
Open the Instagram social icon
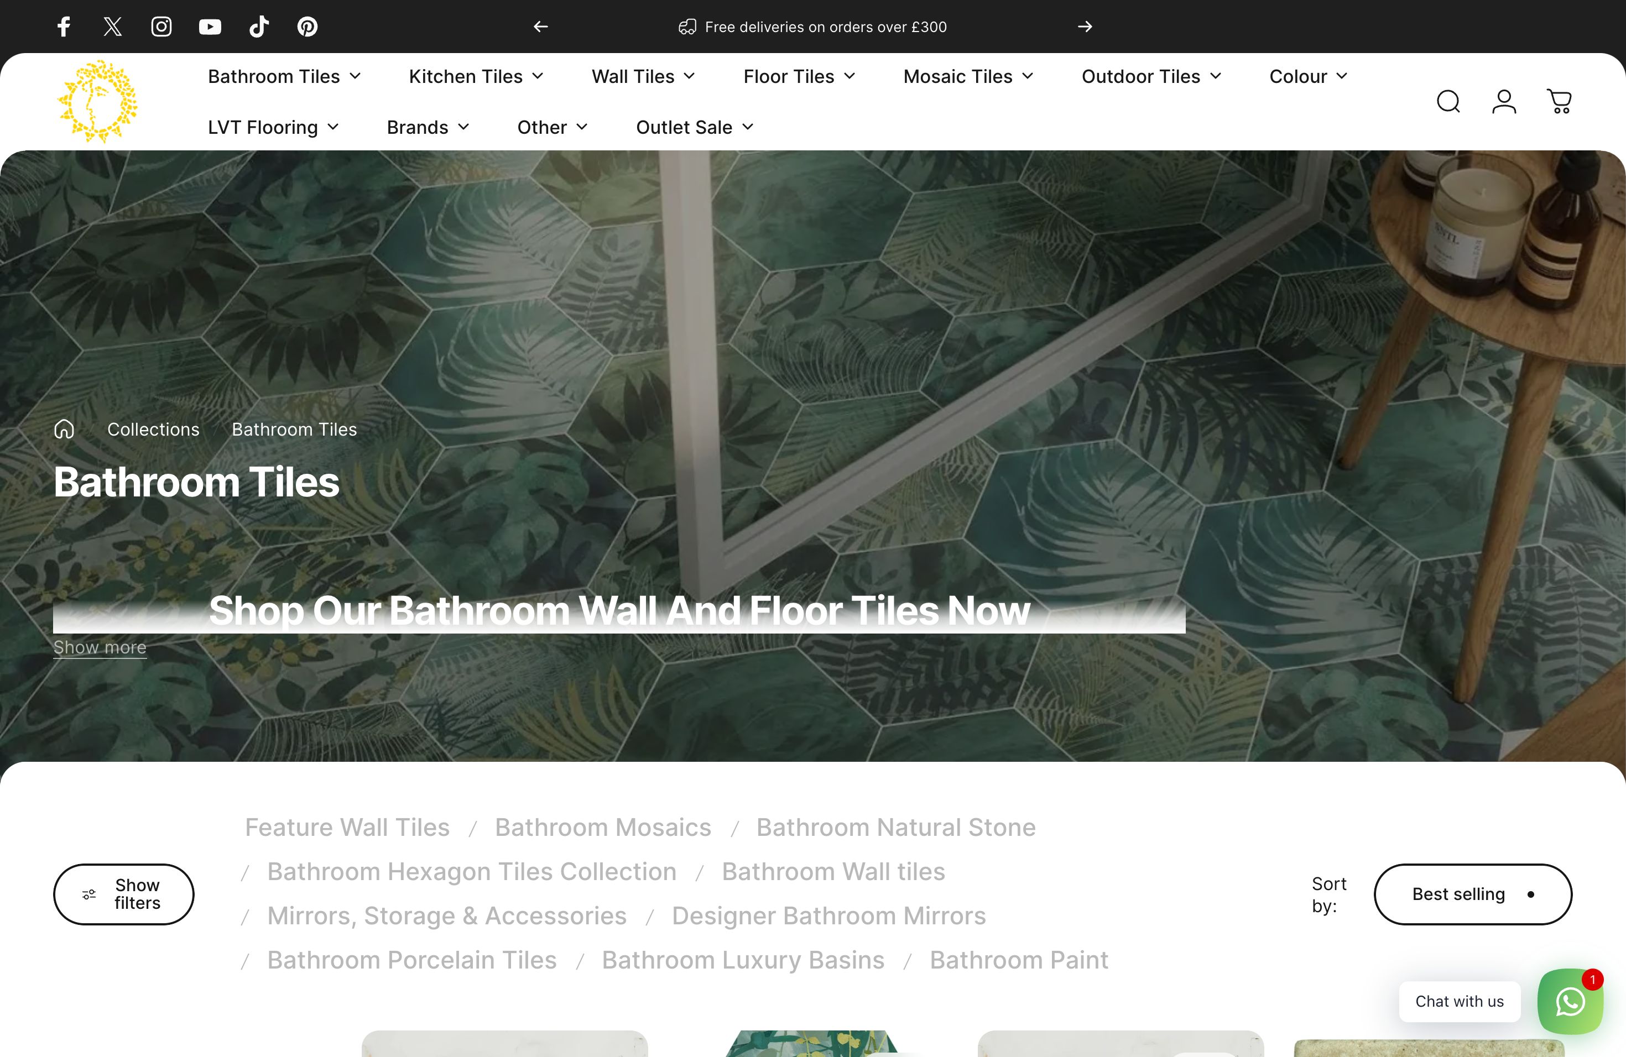pyautogui.click(x=161, y=27)
